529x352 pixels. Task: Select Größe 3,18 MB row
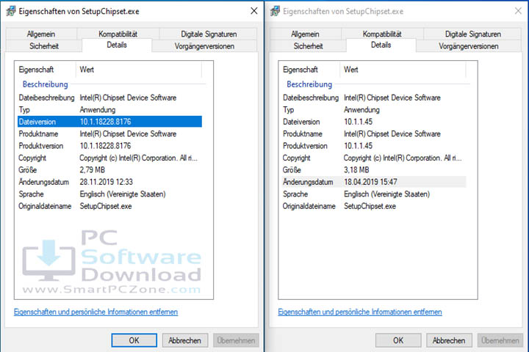pos(374,170)
